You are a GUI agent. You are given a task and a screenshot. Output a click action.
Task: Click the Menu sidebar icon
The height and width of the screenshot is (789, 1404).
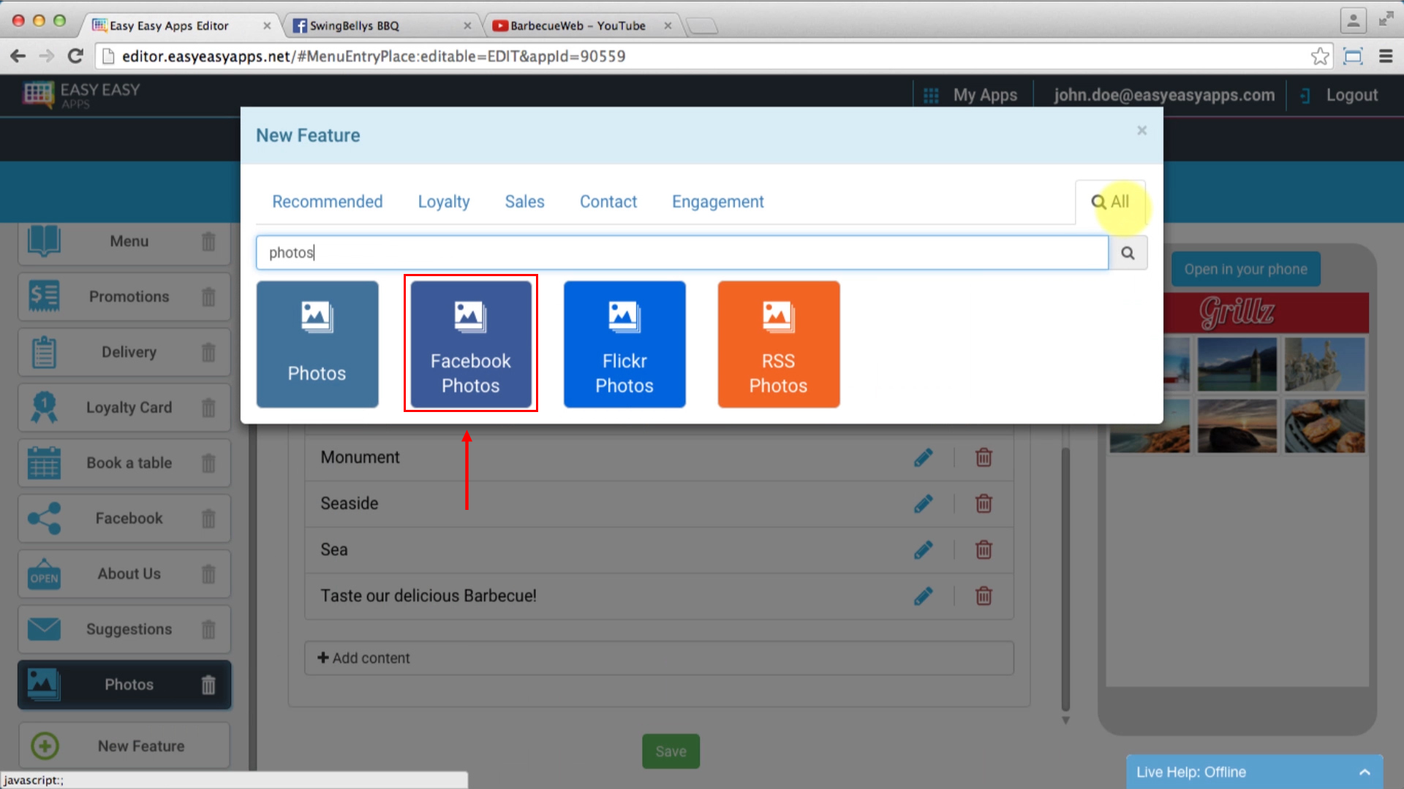click(x=45, y=241)
